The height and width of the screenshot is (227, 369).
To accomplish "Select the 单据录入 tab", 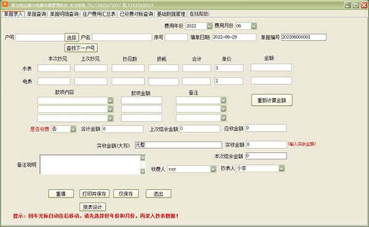I will coord(14,14).
